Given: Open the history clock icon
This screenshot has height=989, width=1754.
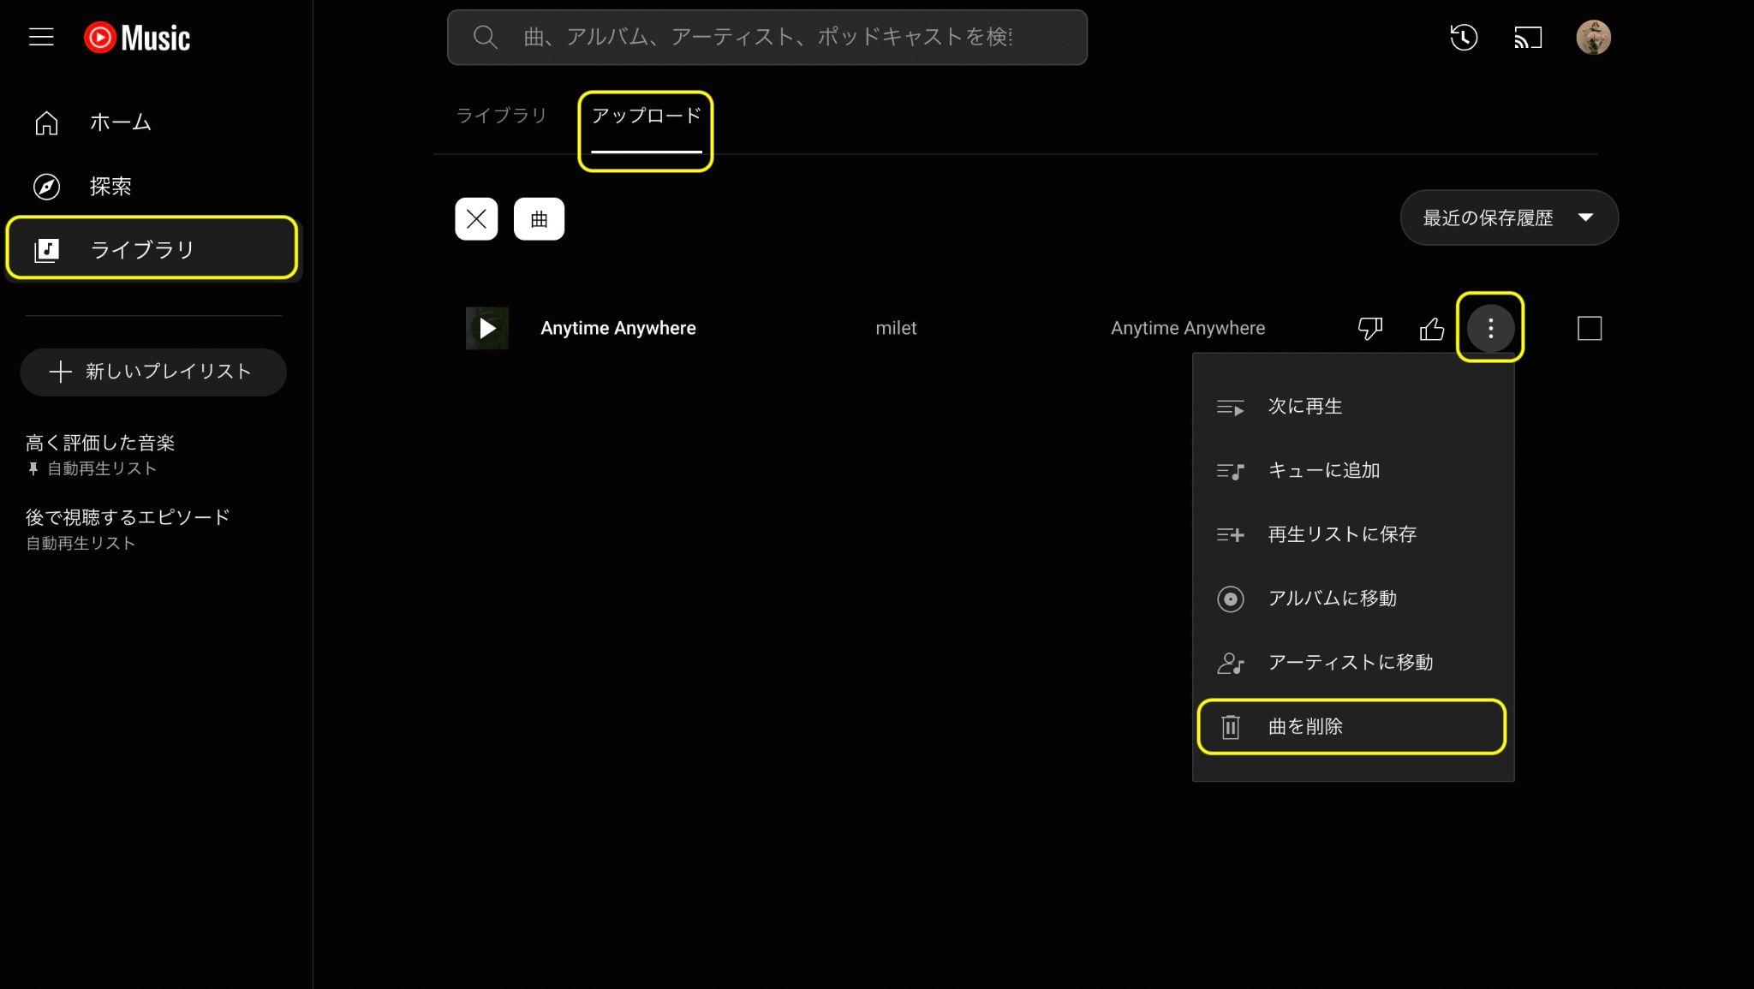Looking at the screenshot, I should pos(1464,37).
